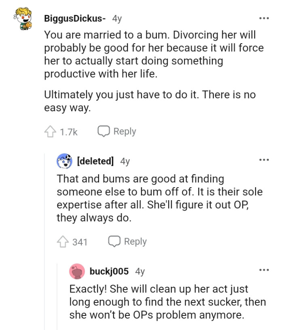
Task: Open the Reply comment icon on top comment
Action: 104,131
